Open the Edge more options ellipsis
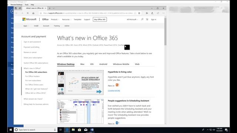This screenshot has width=237, height=133. click(x=163, y=13)
